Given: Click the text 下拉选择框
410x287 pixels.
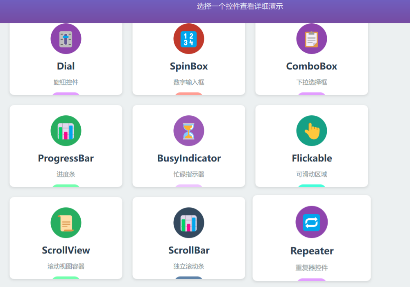Looking at the screenshot, I should click(x=312, y=82).
